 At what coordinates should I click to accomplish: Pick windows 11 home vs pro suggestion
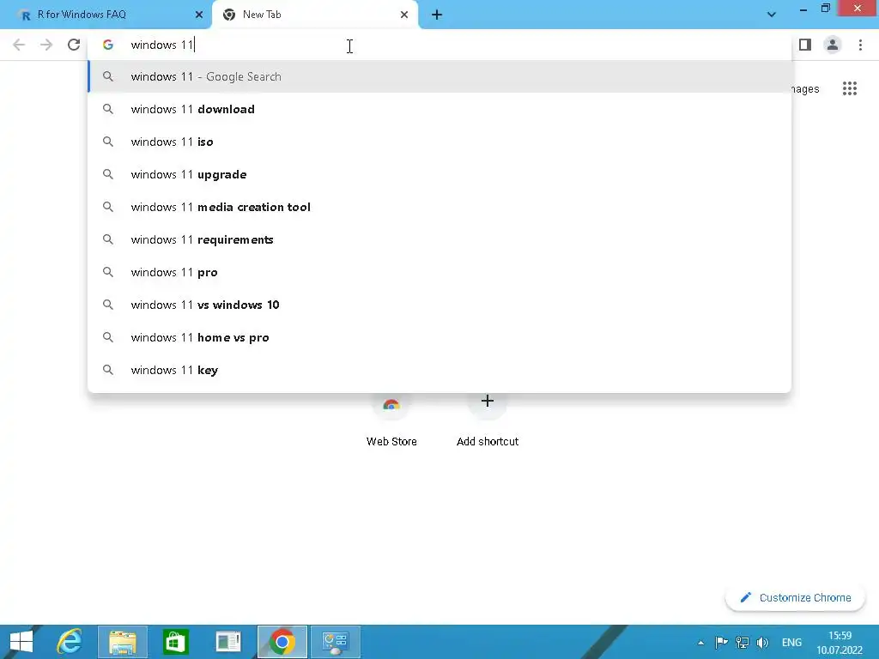pos(439,337)
